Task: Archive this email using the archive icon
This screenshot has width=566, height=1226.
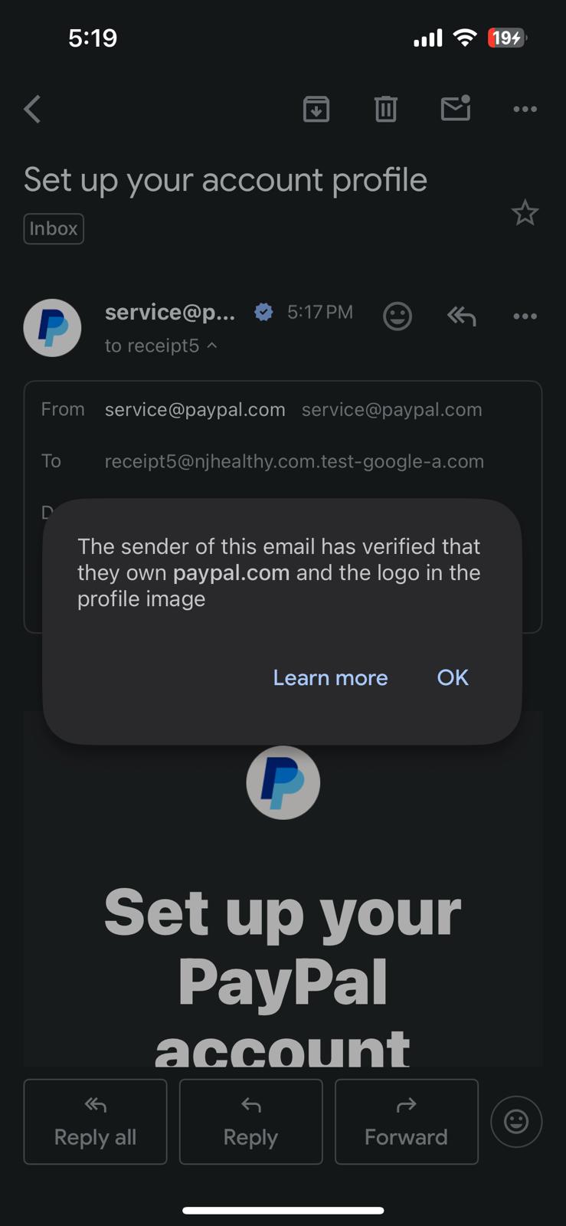Action: click(x=316, y=110)
